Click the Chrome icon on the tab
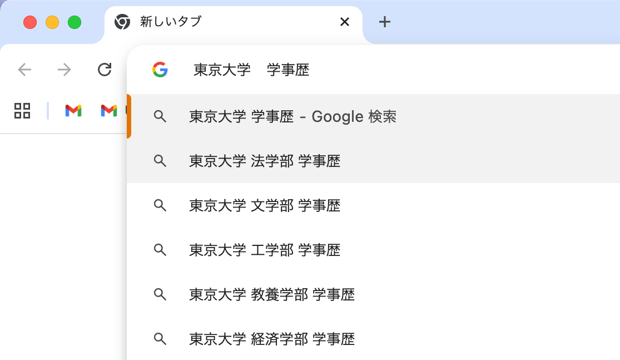620x360 pixels. 122,22
